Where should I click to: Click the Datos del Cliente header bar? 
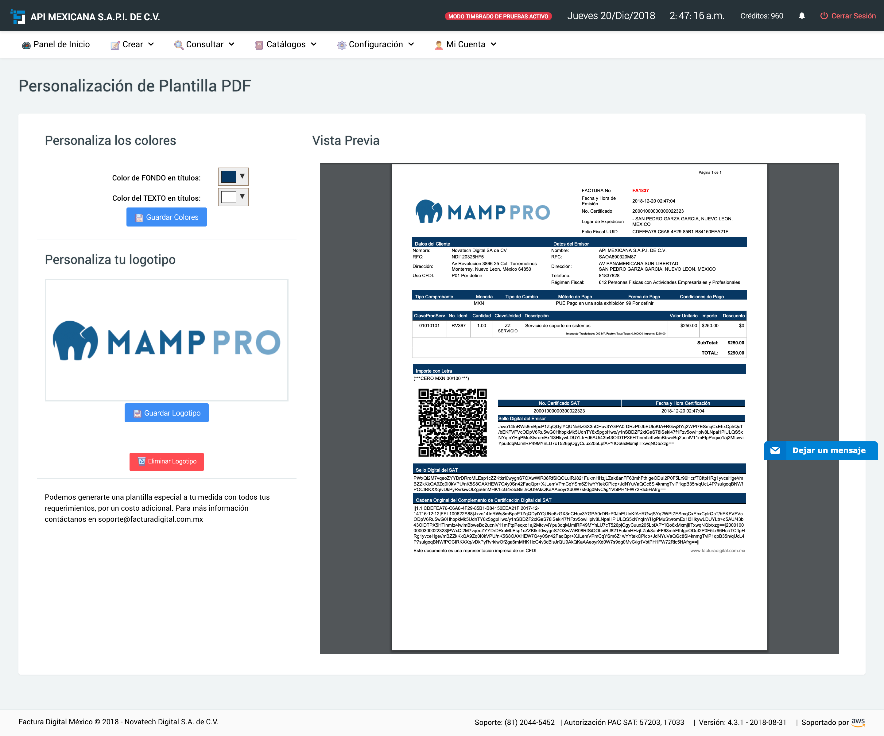579,242
